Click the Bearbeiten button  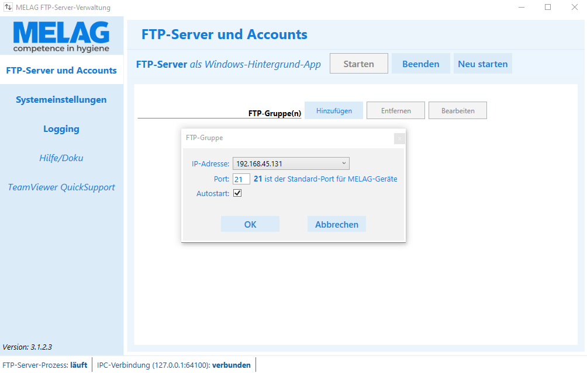click(458, 111)
